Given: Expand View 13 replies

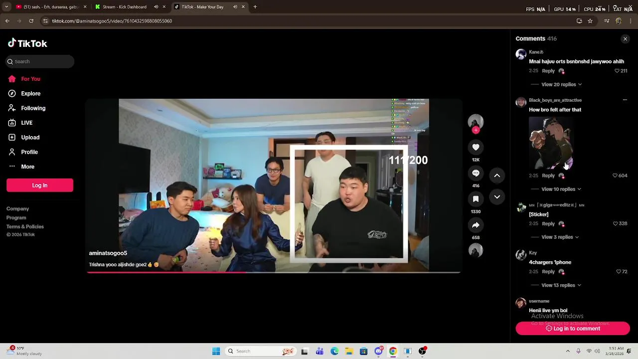Looking at the screenshot, I should [x=561, y=285].
